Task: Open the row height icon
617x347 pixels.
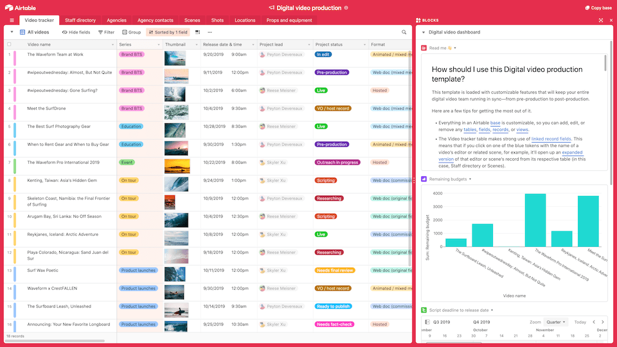Action: [197, 32]
